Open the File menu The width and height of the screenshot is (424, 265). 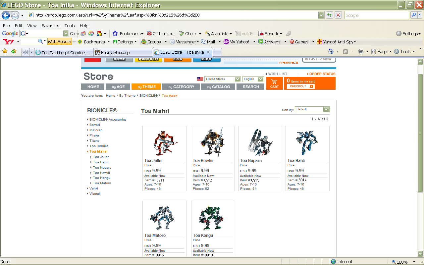(6, 26)
